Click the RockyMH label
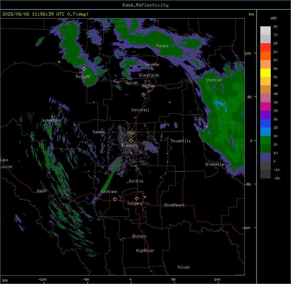 click(83, 77)
